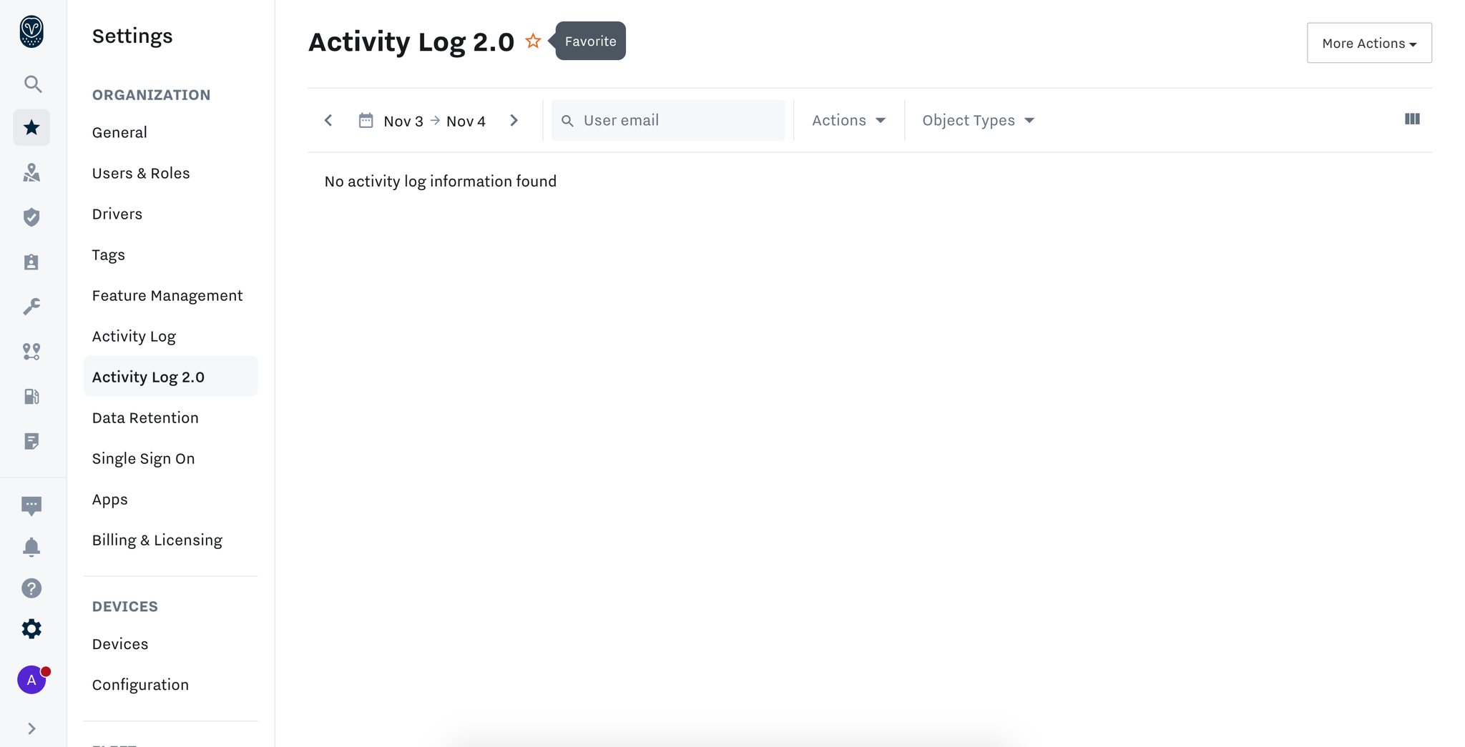Viewport: 1465px width, 747px height.
Task: Expand the Actions filter dropdown
Action: point(848,121)
